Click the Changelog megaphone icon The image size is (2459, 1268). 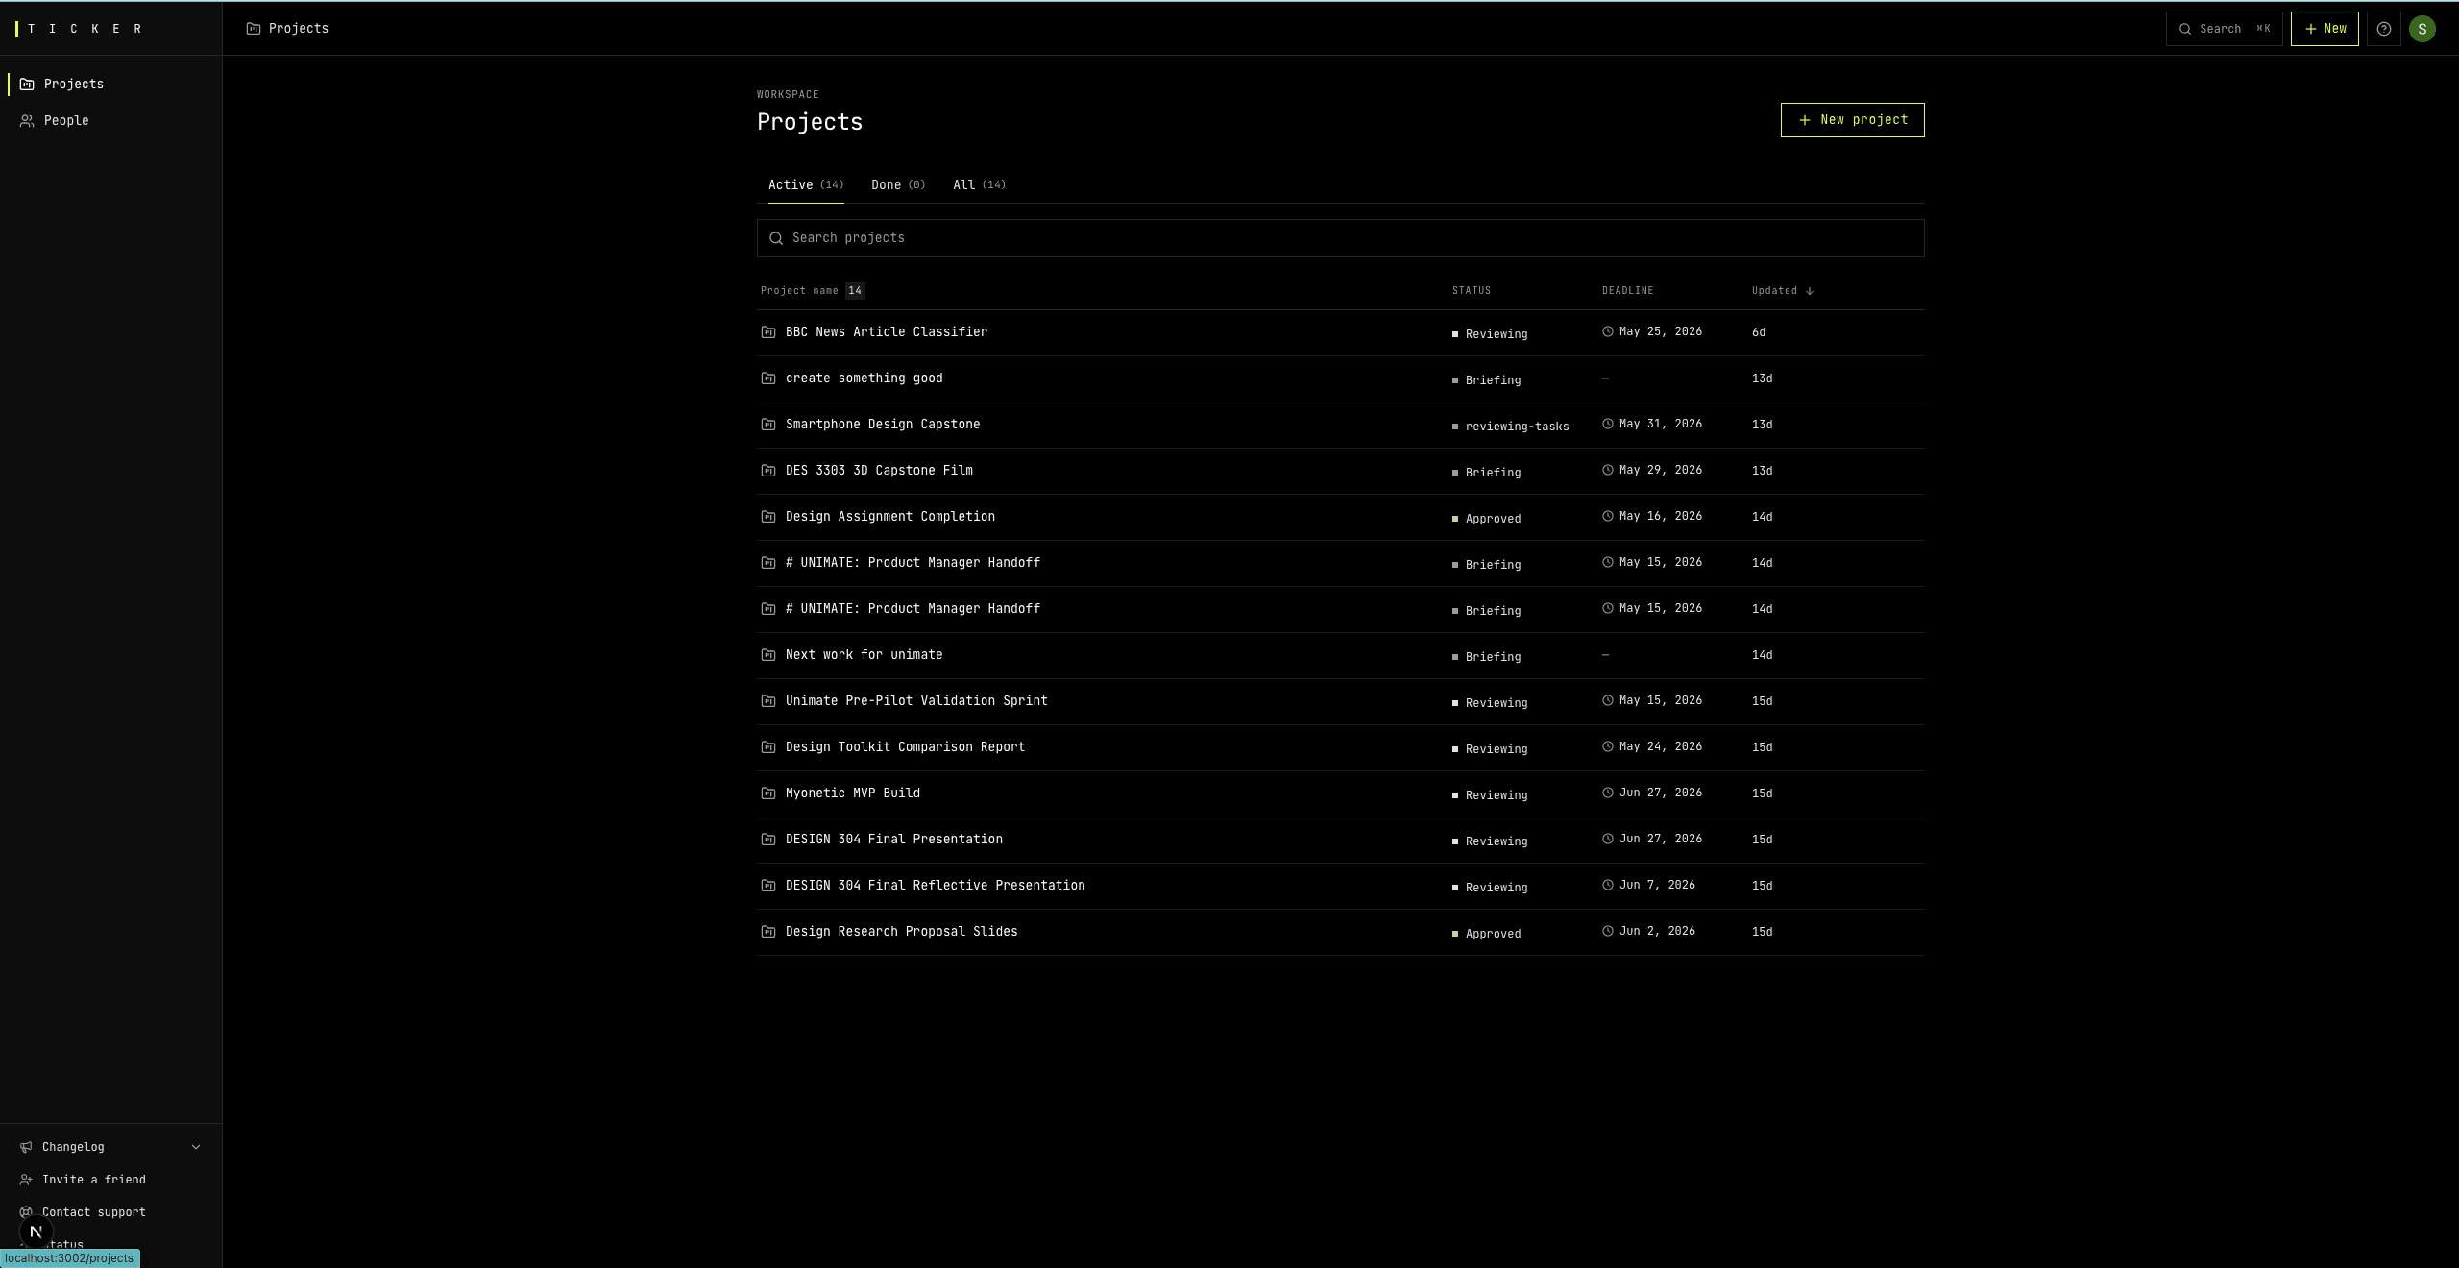26,1147
